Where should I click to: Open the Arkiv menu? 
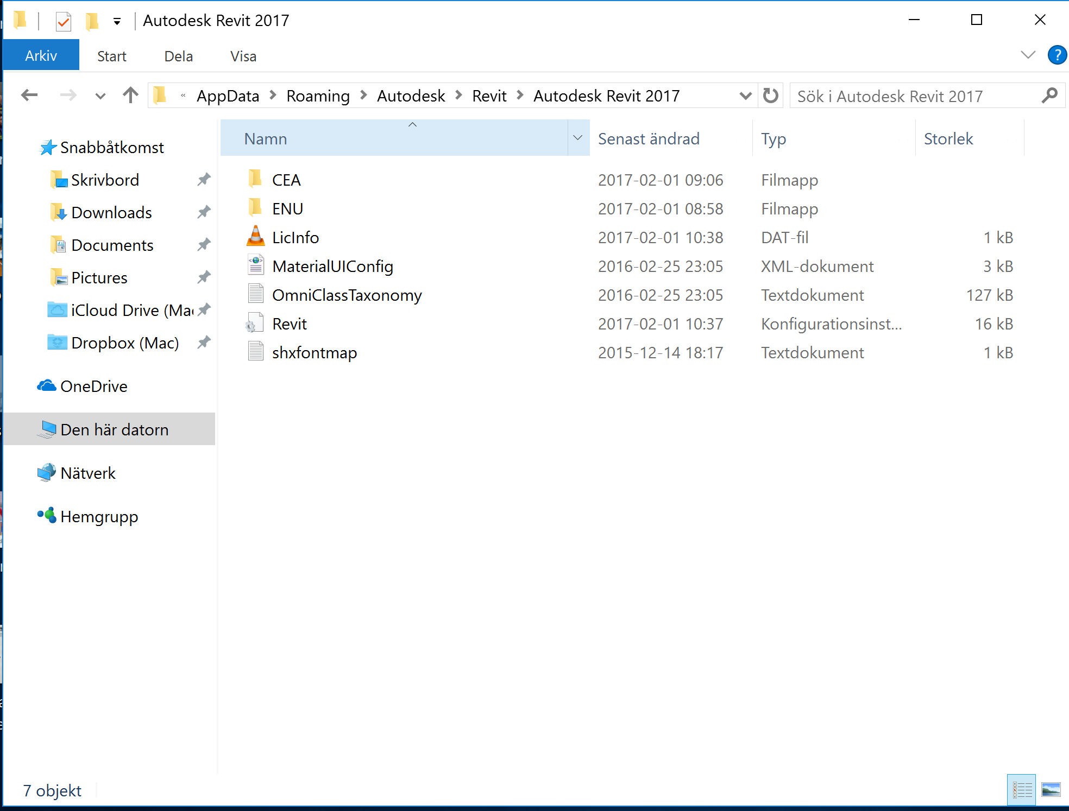(41, 54)
